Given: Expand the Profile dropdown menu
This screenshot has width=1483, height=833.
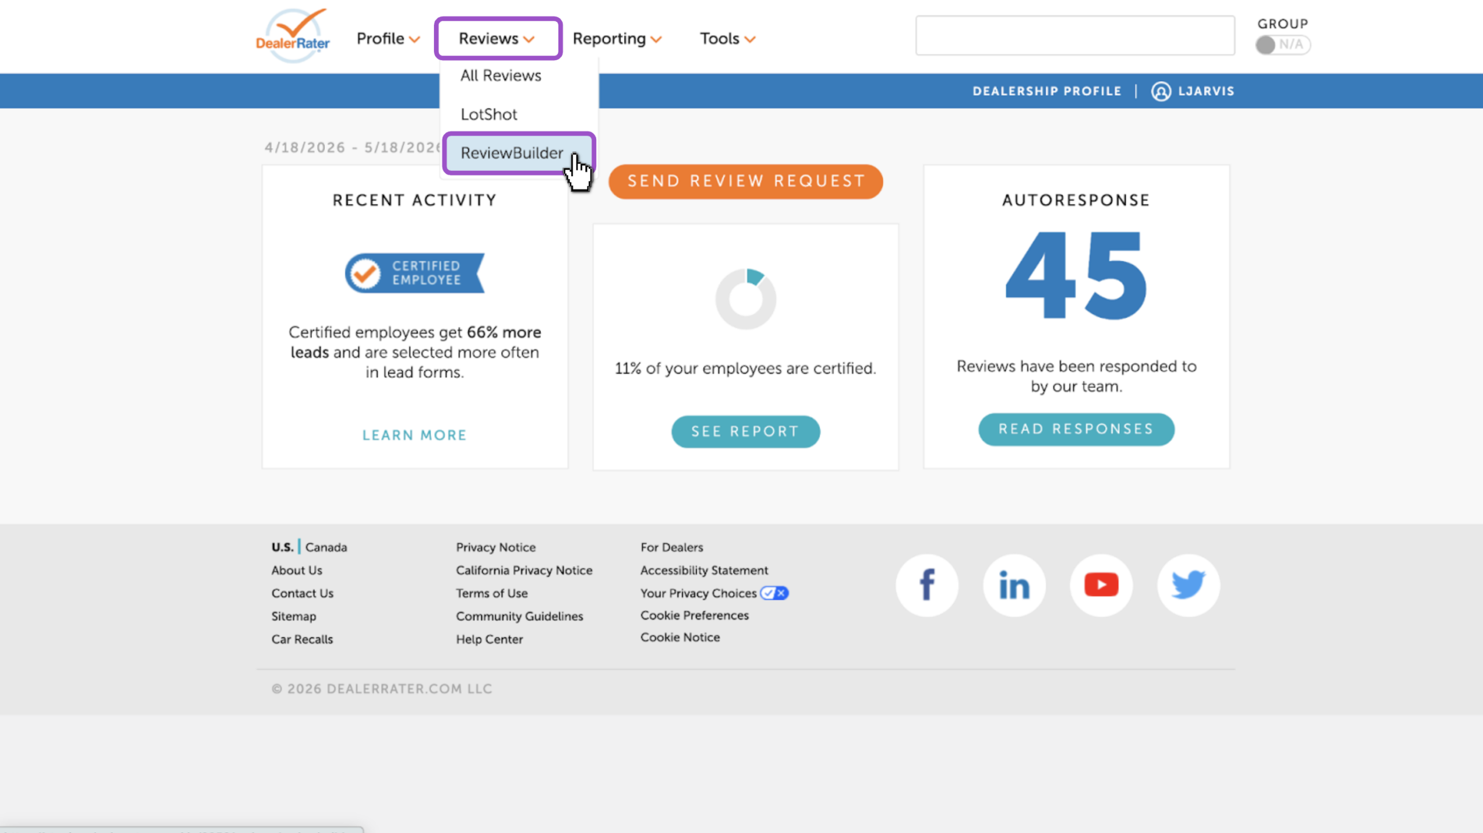Looking at the screenshot, I should click(x=388, y=39).
